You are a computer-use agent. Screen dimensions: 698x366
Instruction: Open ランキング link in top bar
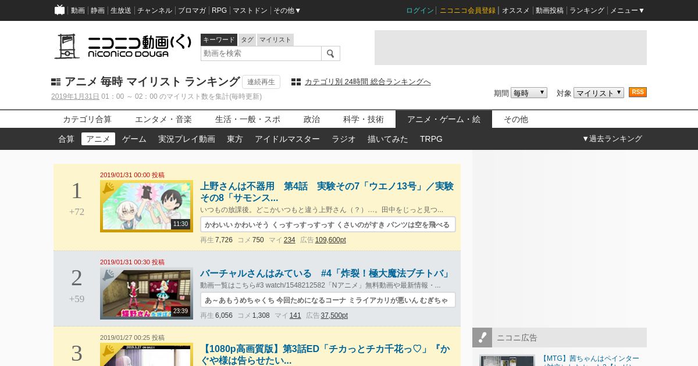coord(587,10)
